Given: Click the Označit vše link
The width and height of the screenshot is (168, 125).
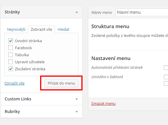Looking at the screenshot, I should click(14, 83).
